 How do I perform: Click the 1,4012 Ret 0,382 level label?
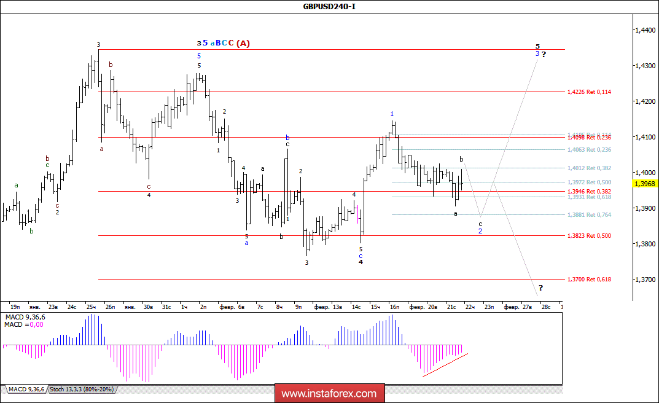tap(589, 168)
